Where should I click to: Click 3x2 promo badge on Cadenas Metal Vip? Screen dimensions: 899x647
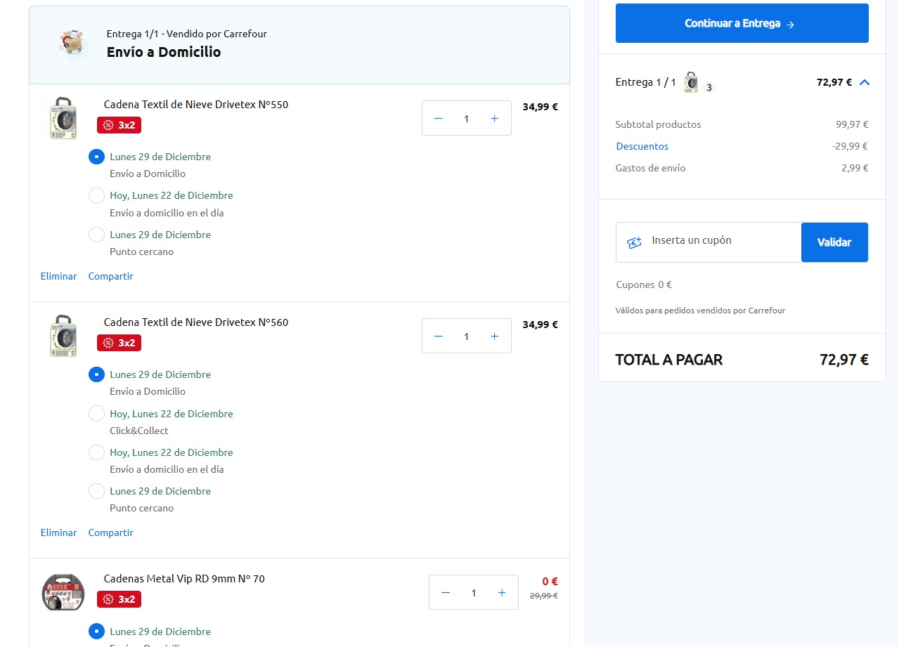click(x=119, y=599)
